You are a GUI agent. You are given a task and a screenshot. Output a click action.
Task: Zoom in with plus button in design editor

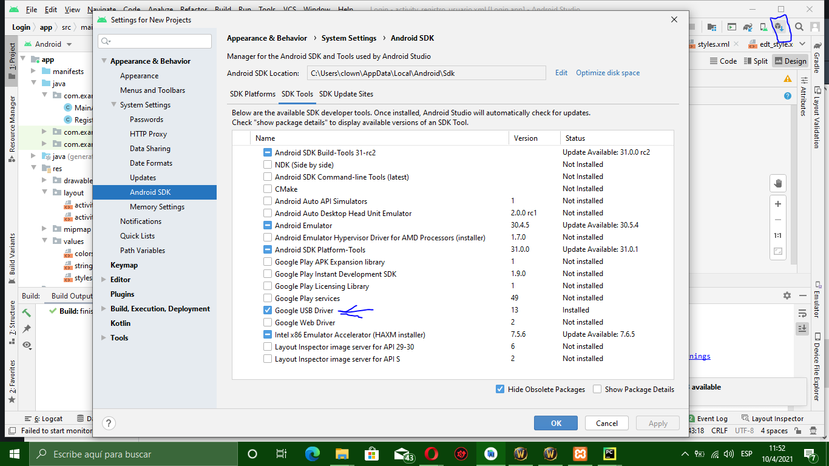[x=777, y=204]
